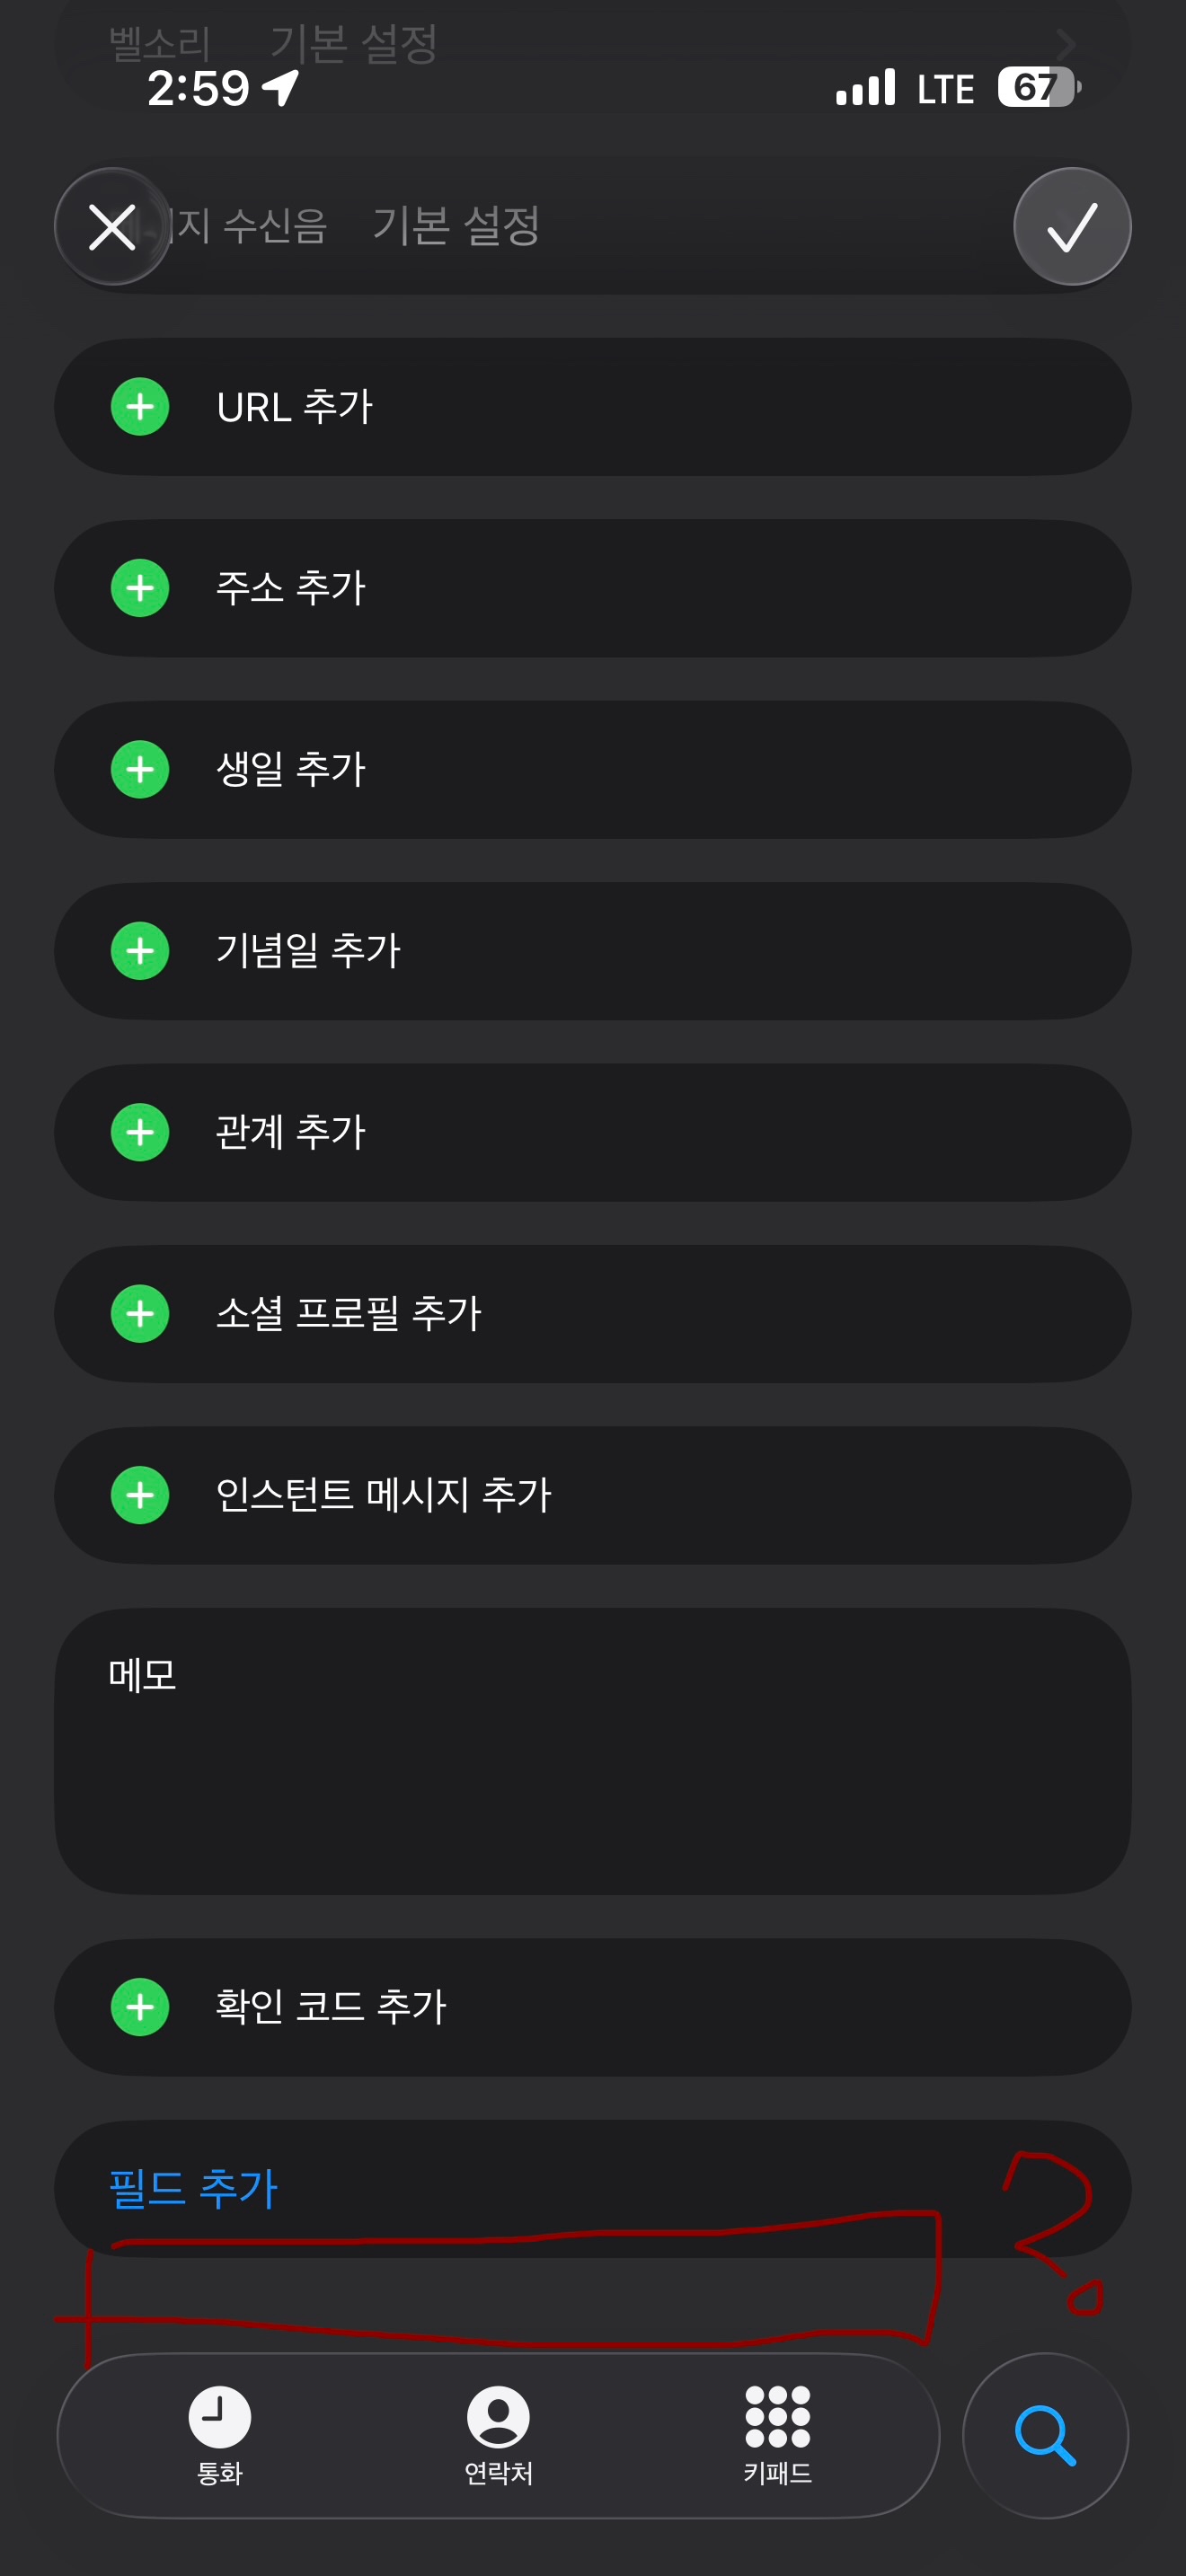1186x2576 pixels.
Task: Tap inside the 메모 text field
Action: [592, 1770]
